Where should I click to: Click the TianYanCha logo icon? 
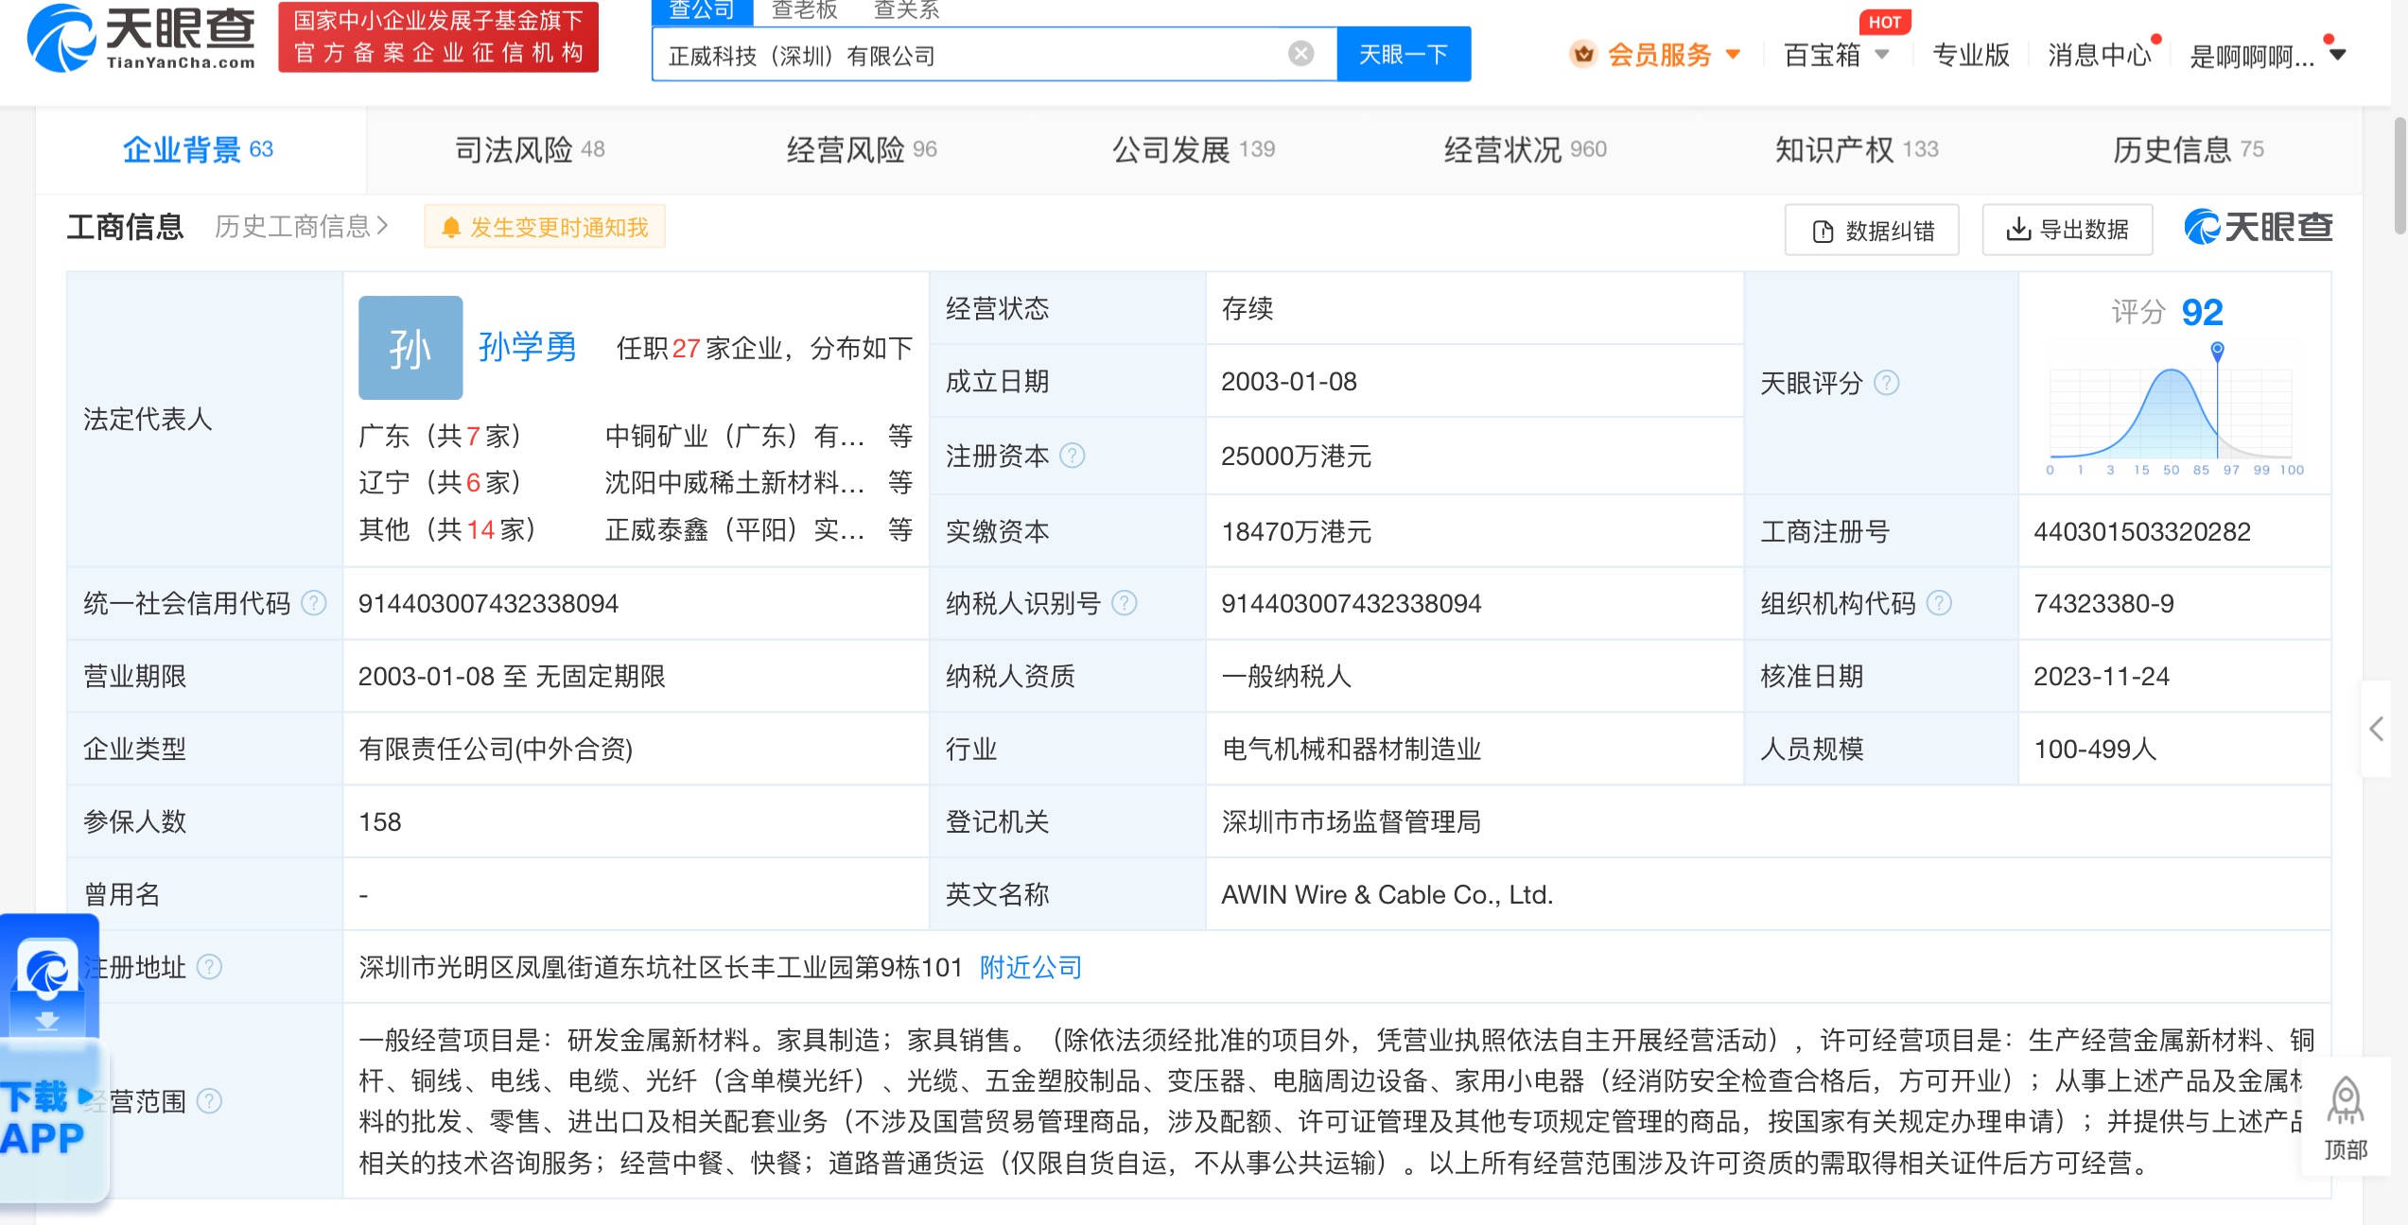[61, 40]
